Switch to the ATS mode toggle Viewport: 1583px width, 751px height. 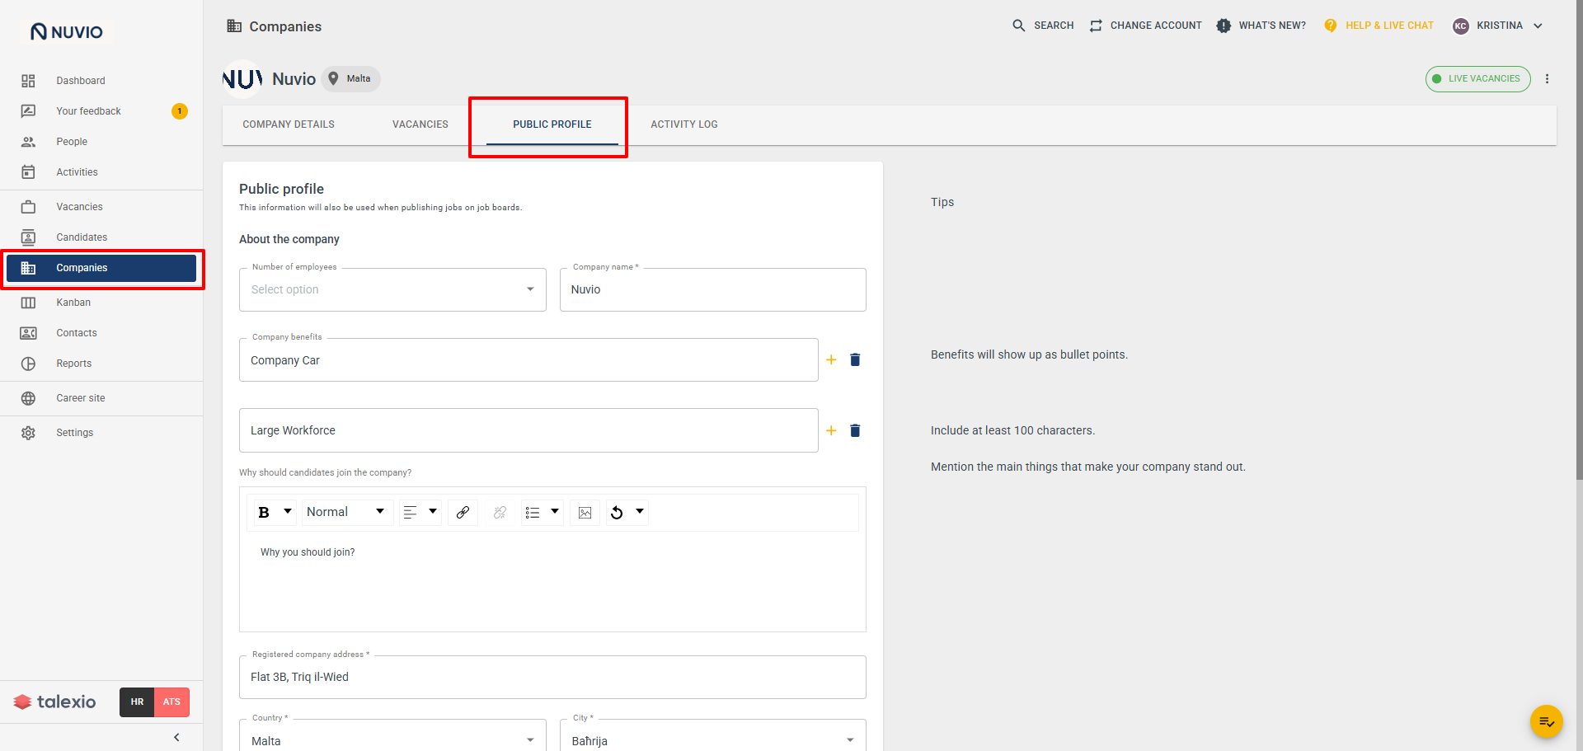tap(171, 702)
